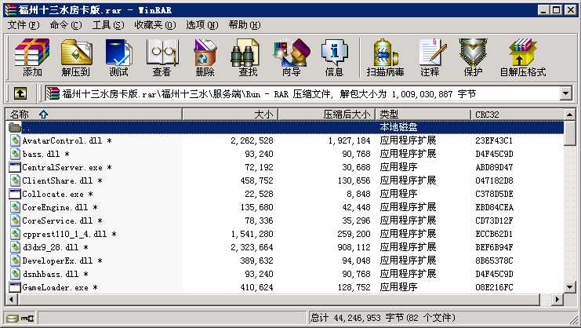Click the Extract To (解压到) toolbar icon
Screen dimensions: 581x328
click(76, 57)
